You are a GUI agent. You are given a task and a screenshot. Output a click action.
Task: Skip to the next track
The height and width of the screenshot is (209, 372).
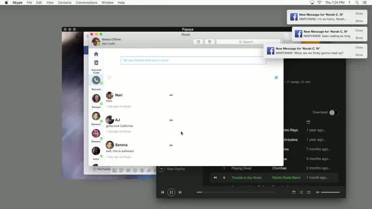(180, 192)
